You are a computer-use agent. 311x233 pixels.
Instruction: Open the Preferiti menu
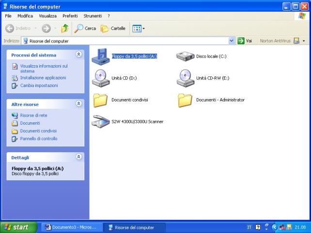70,16
